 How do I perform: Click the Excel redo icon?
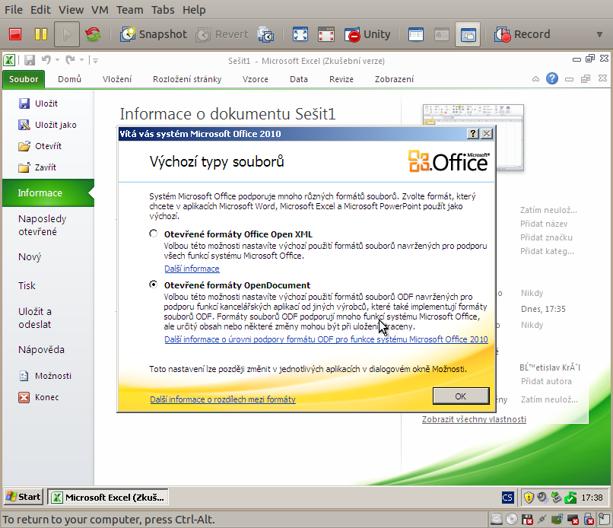click(x=71, y=60)
